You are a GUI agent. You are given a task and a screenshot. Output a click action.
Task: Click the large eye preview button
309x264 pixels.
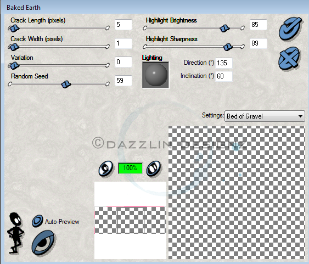coord(43,243)
